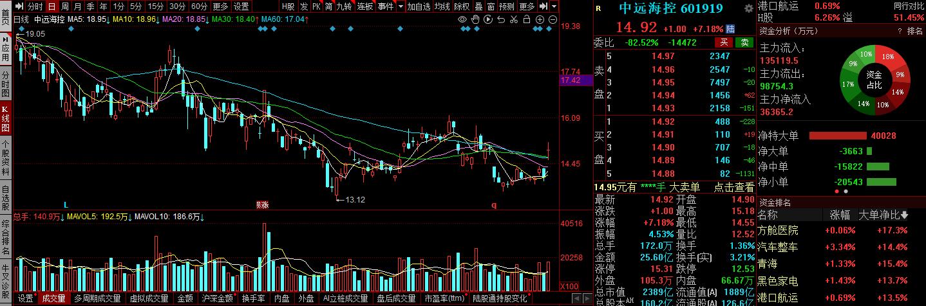This screenshot has height=306, width=926.
Task: Open the 除权 adjustment option
Action: pos(462,6)
